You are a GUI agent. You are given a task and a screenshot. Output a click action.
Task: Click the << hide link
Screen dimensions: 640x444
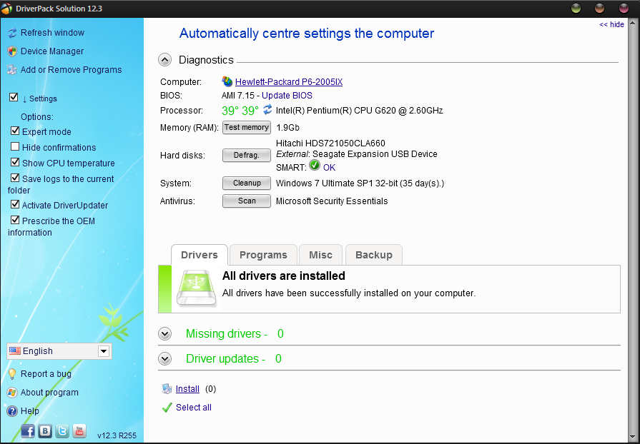click(611, 24)
